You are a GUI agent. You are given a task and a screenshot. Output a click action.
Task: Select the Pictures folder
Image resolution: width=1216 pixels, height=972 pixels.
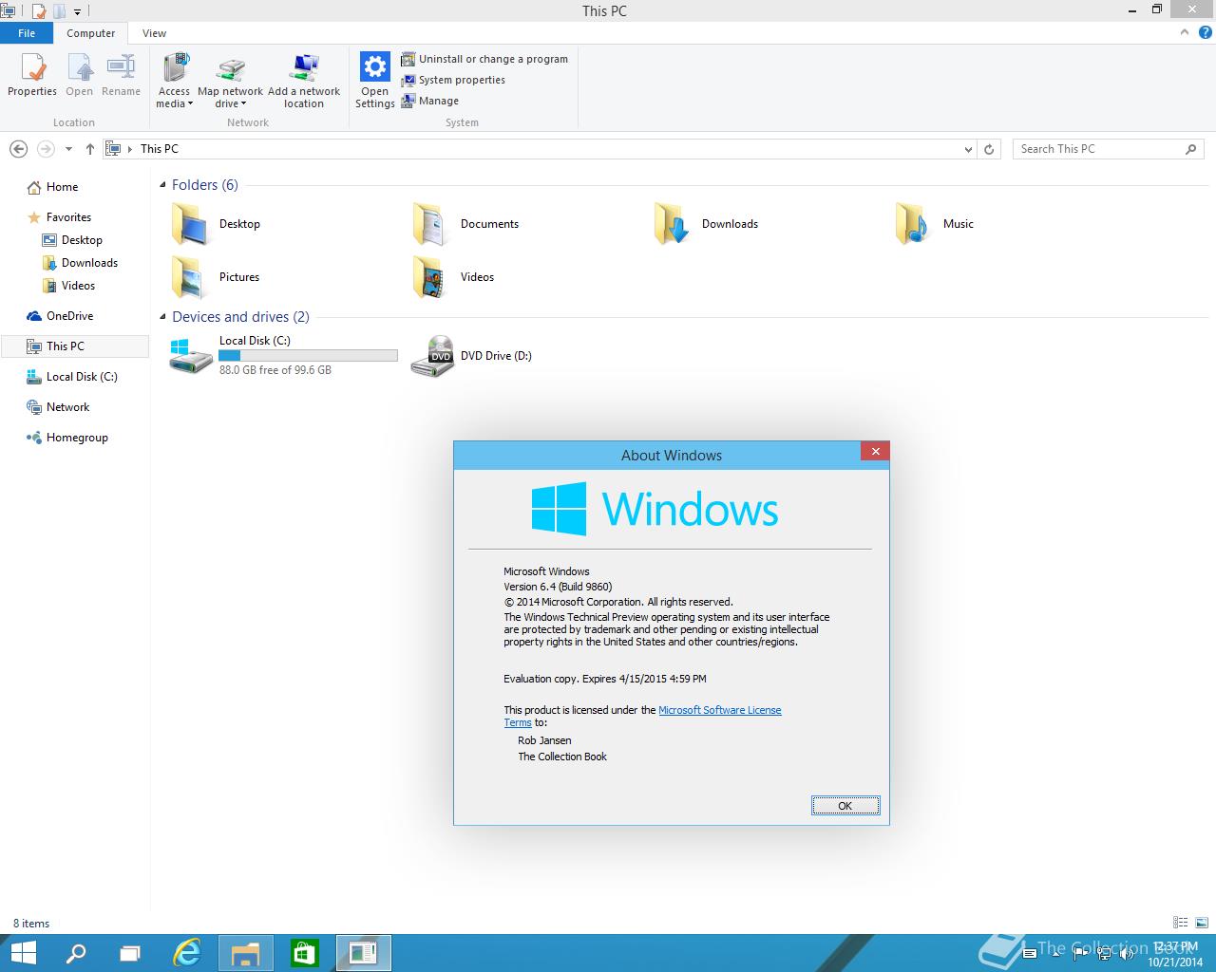click(190, 277)
